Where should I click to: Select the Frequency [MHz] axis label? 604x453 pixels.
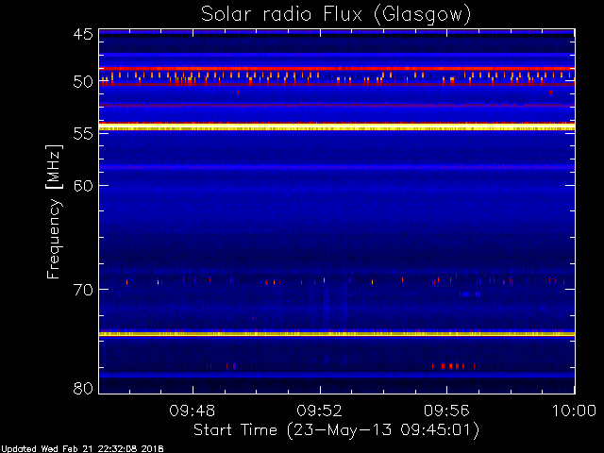click(56, 210)
